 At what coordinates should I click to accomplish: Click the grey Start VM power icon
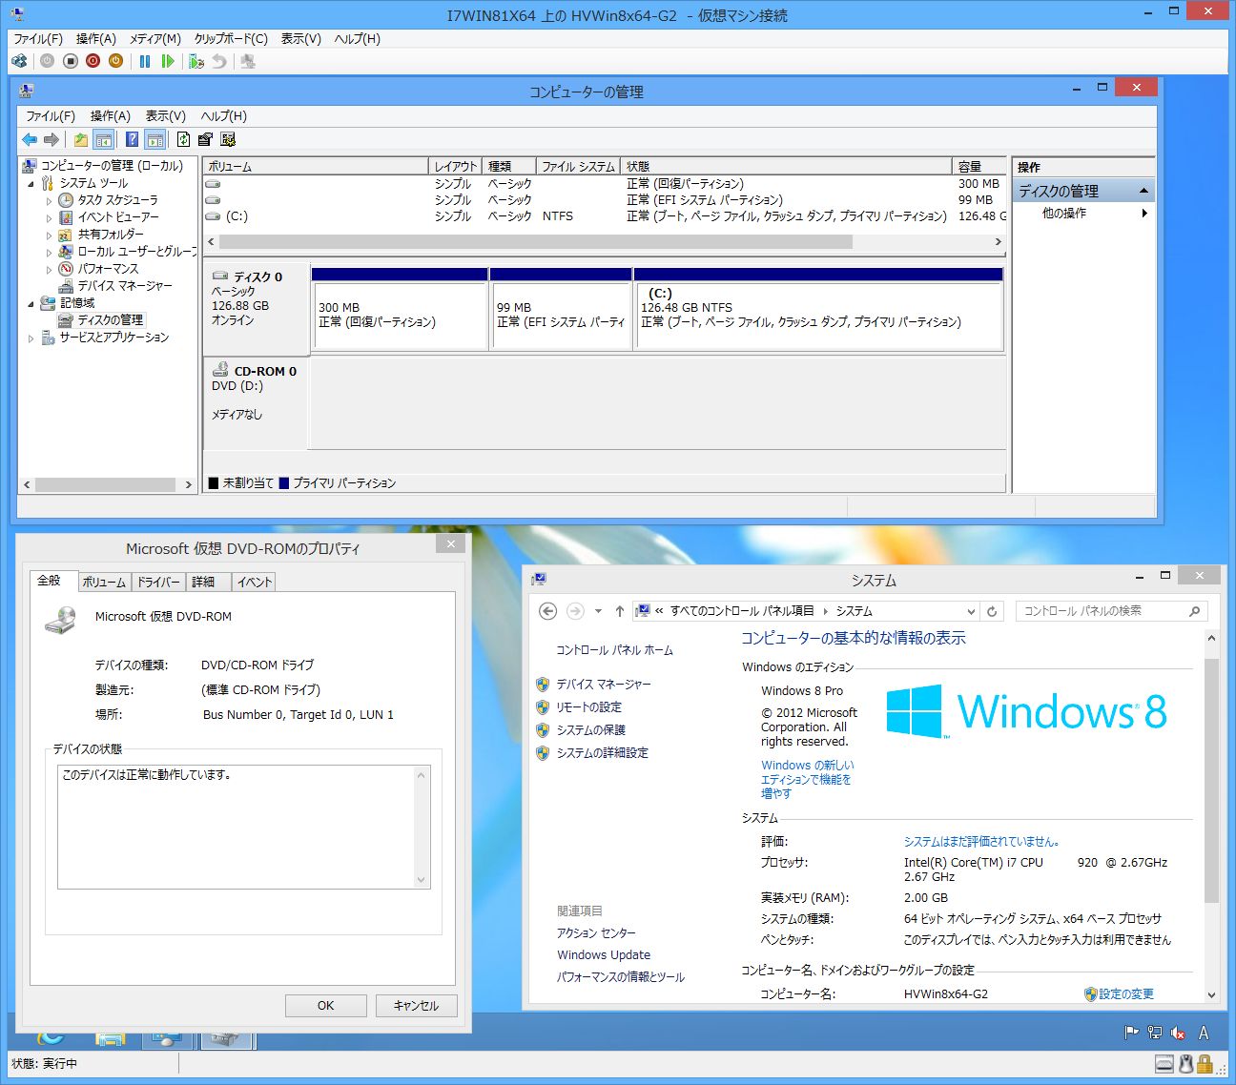point(47,61)
